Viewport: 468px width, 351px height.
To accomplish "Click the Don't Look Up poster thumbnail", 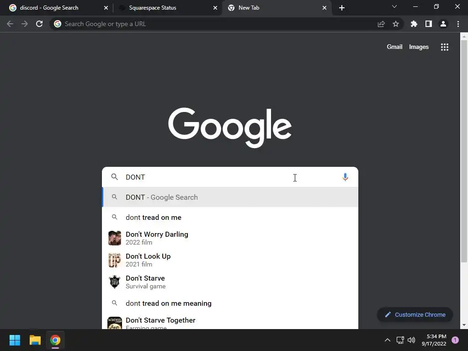I will (x=115, y=260).
